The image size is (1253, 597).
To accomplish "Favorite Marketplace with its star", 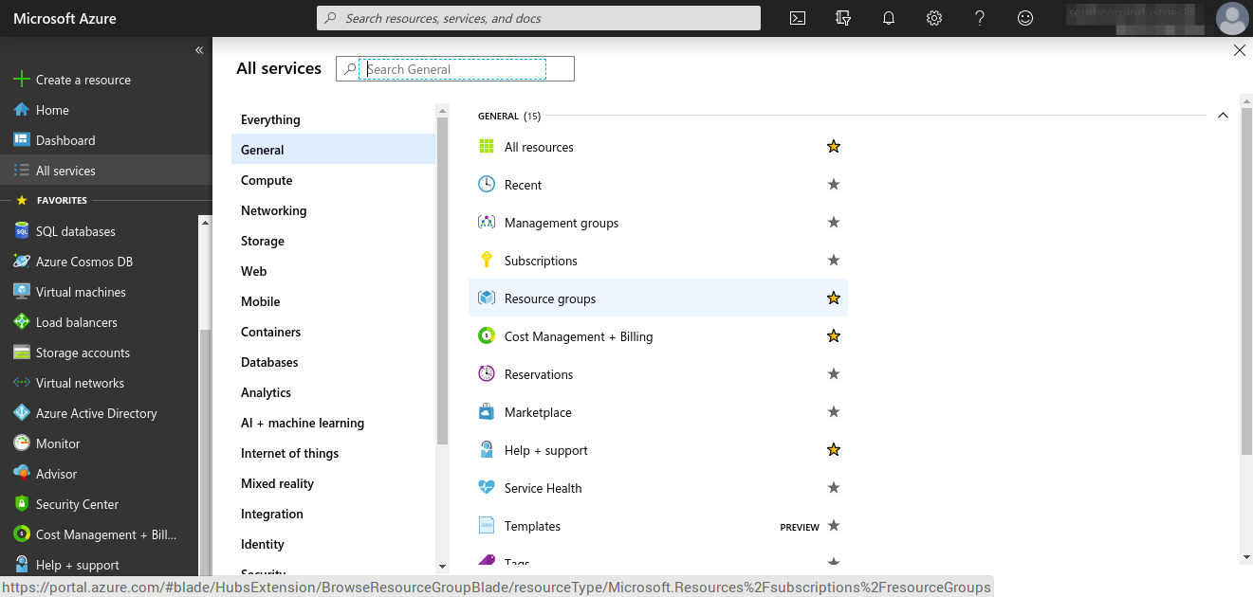I will click(x=834, y=412).
